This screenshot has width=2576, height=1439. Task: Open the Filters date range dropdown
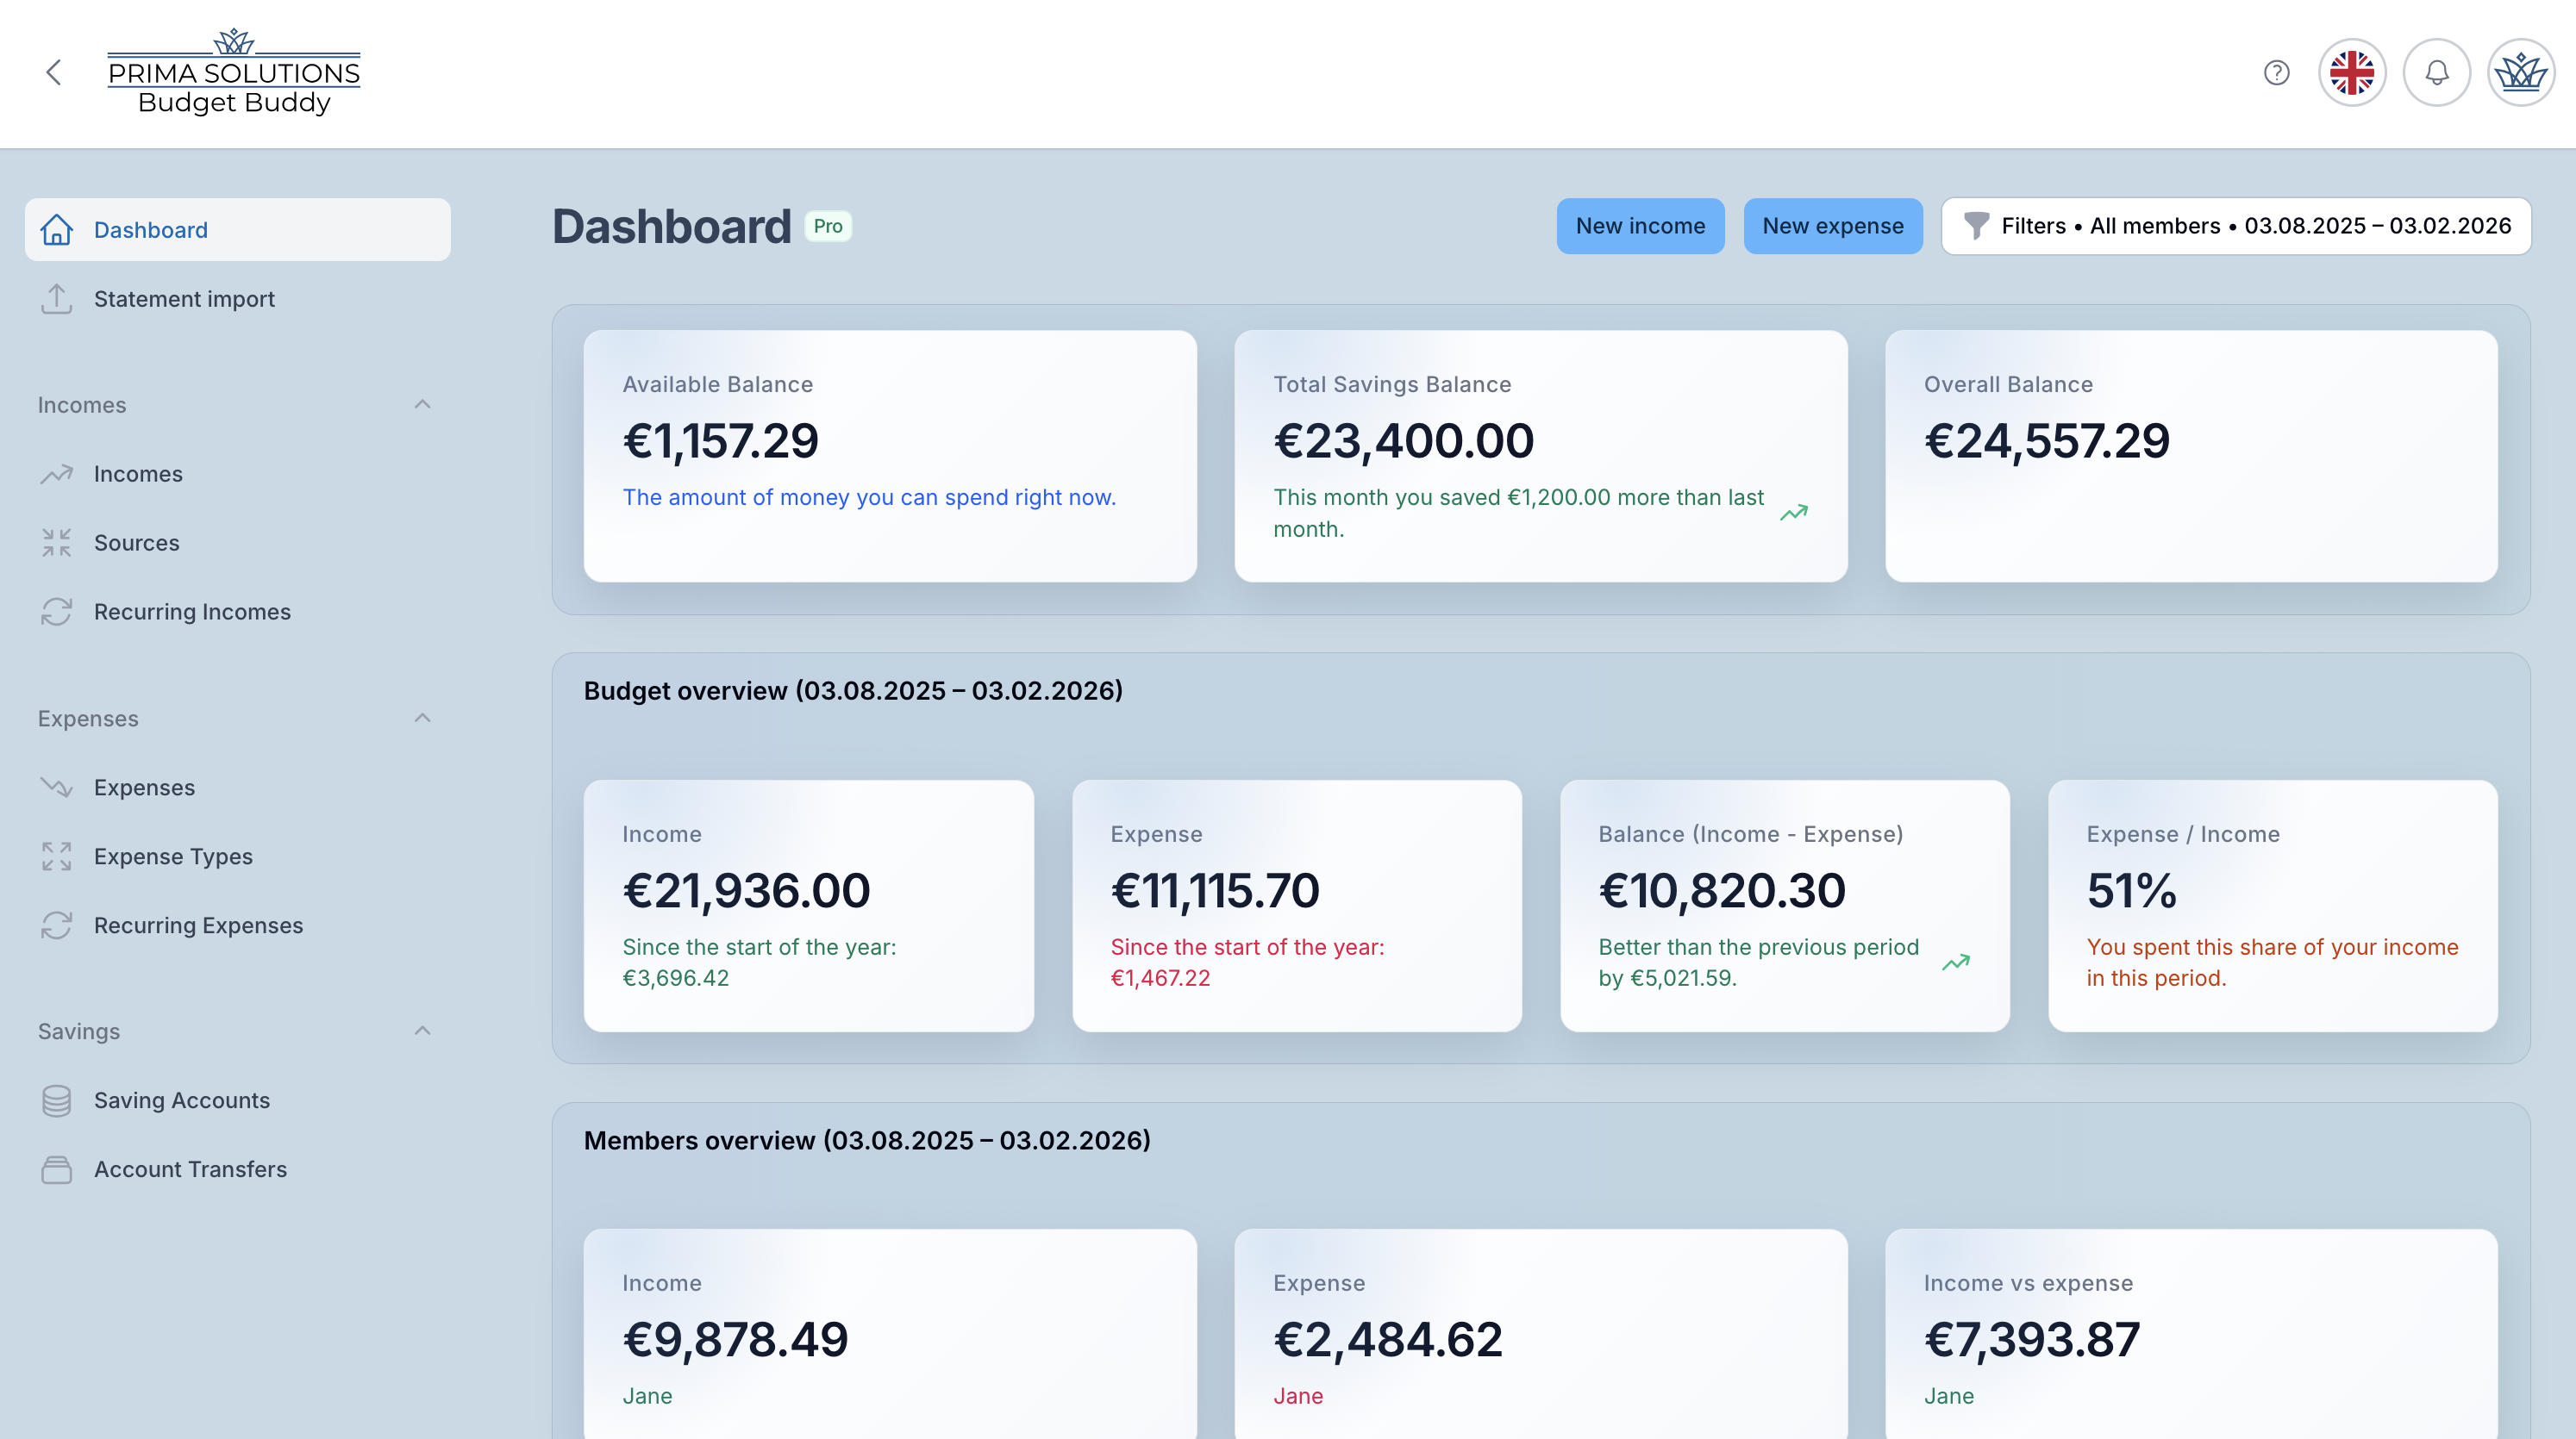2236,226
